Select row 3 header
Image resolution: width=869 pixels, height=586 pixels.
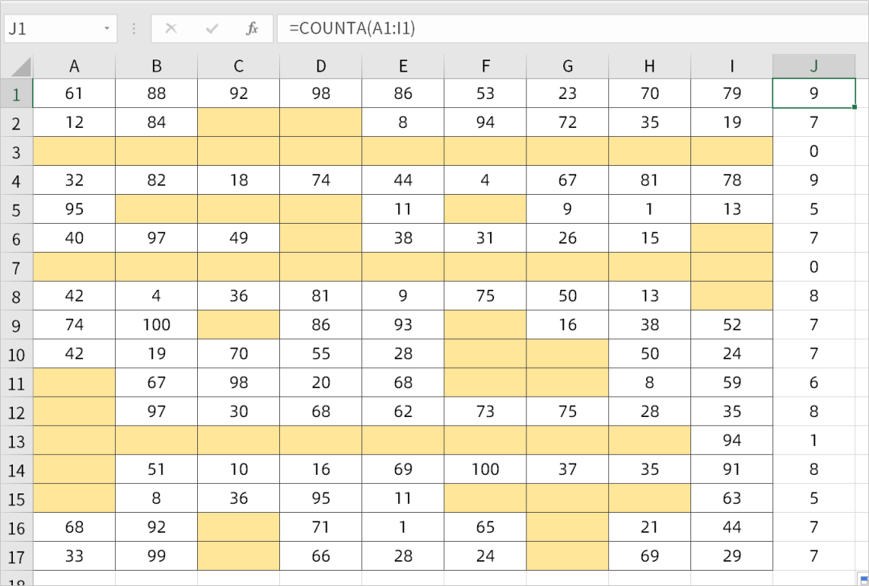tap(16, 151)
